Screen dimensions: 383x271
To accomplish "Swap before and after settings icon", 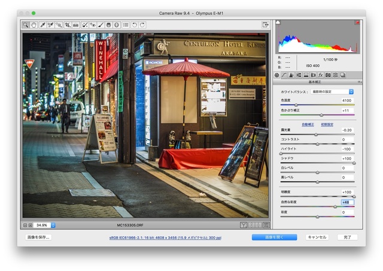I will pos(251,225).
